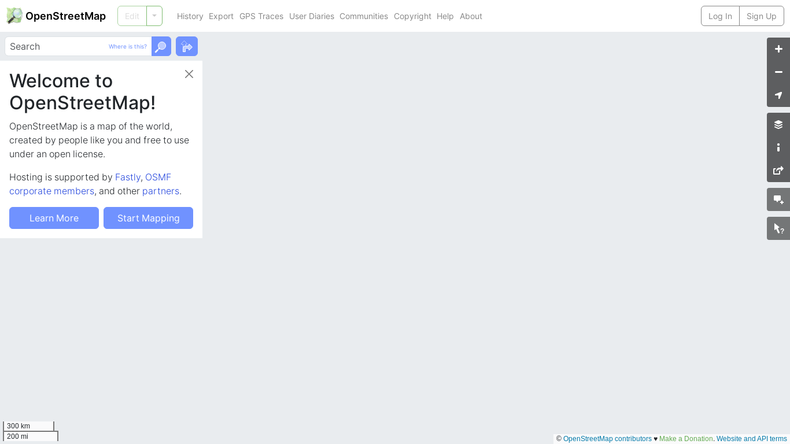Click the Log In button
This screenshot has height=444, width=790.
[x=720, y=16]
